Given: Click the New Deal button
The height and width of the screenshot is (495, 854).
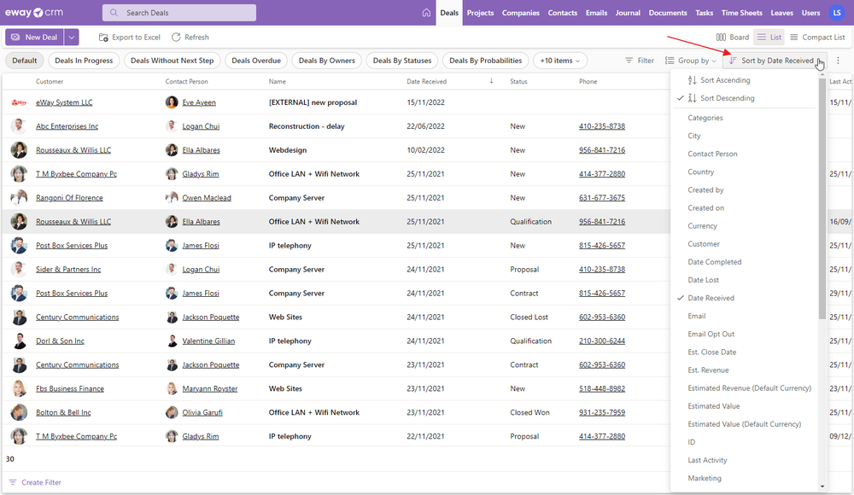Looking at the screenshot, I should pos(34,37).
